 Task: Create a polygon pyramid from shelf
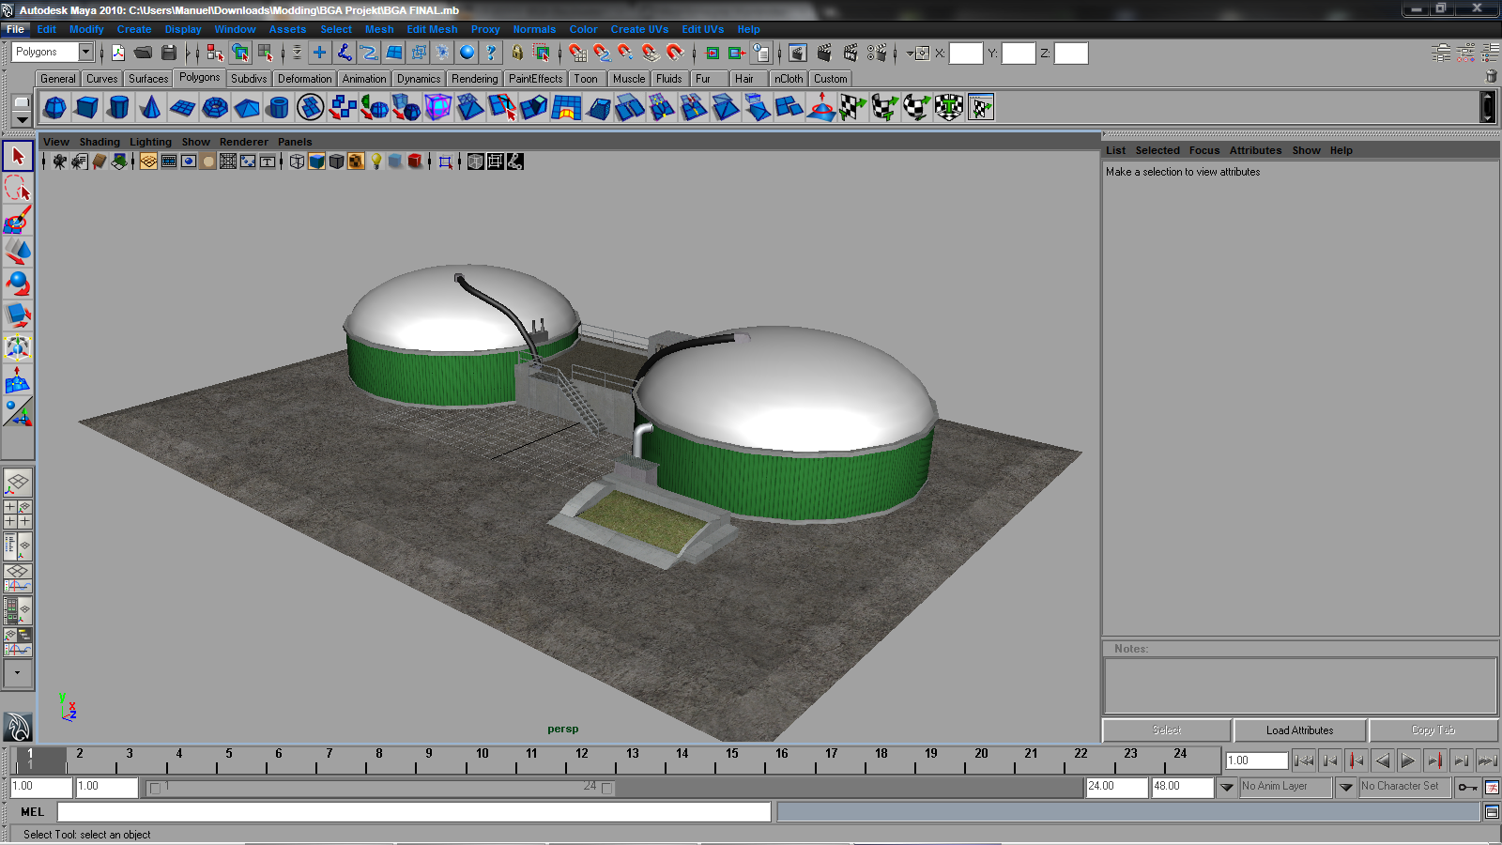(x=246, y=108)
